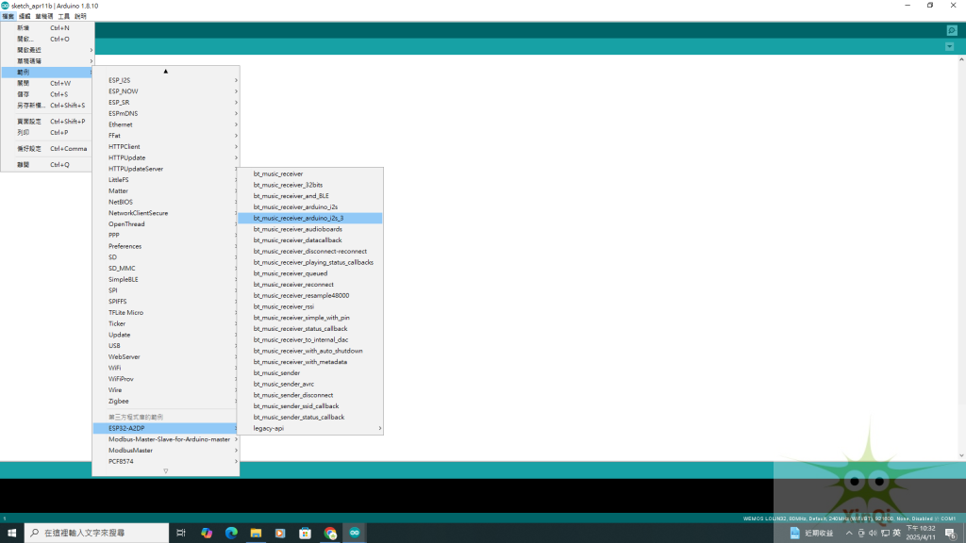Open the bt_music_receiver example
Screen dimensions: 966x543
[x=309, y=173]
